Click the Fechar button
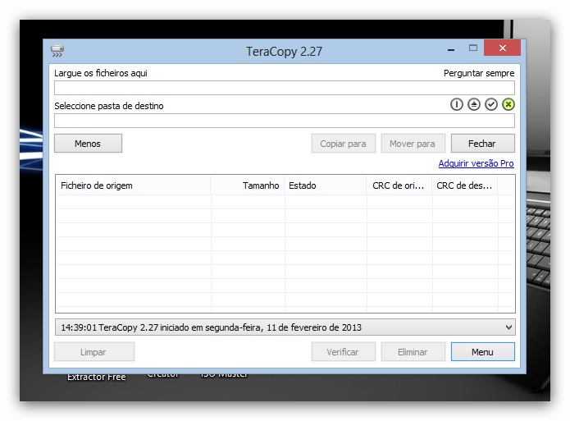 click(483, 144)
